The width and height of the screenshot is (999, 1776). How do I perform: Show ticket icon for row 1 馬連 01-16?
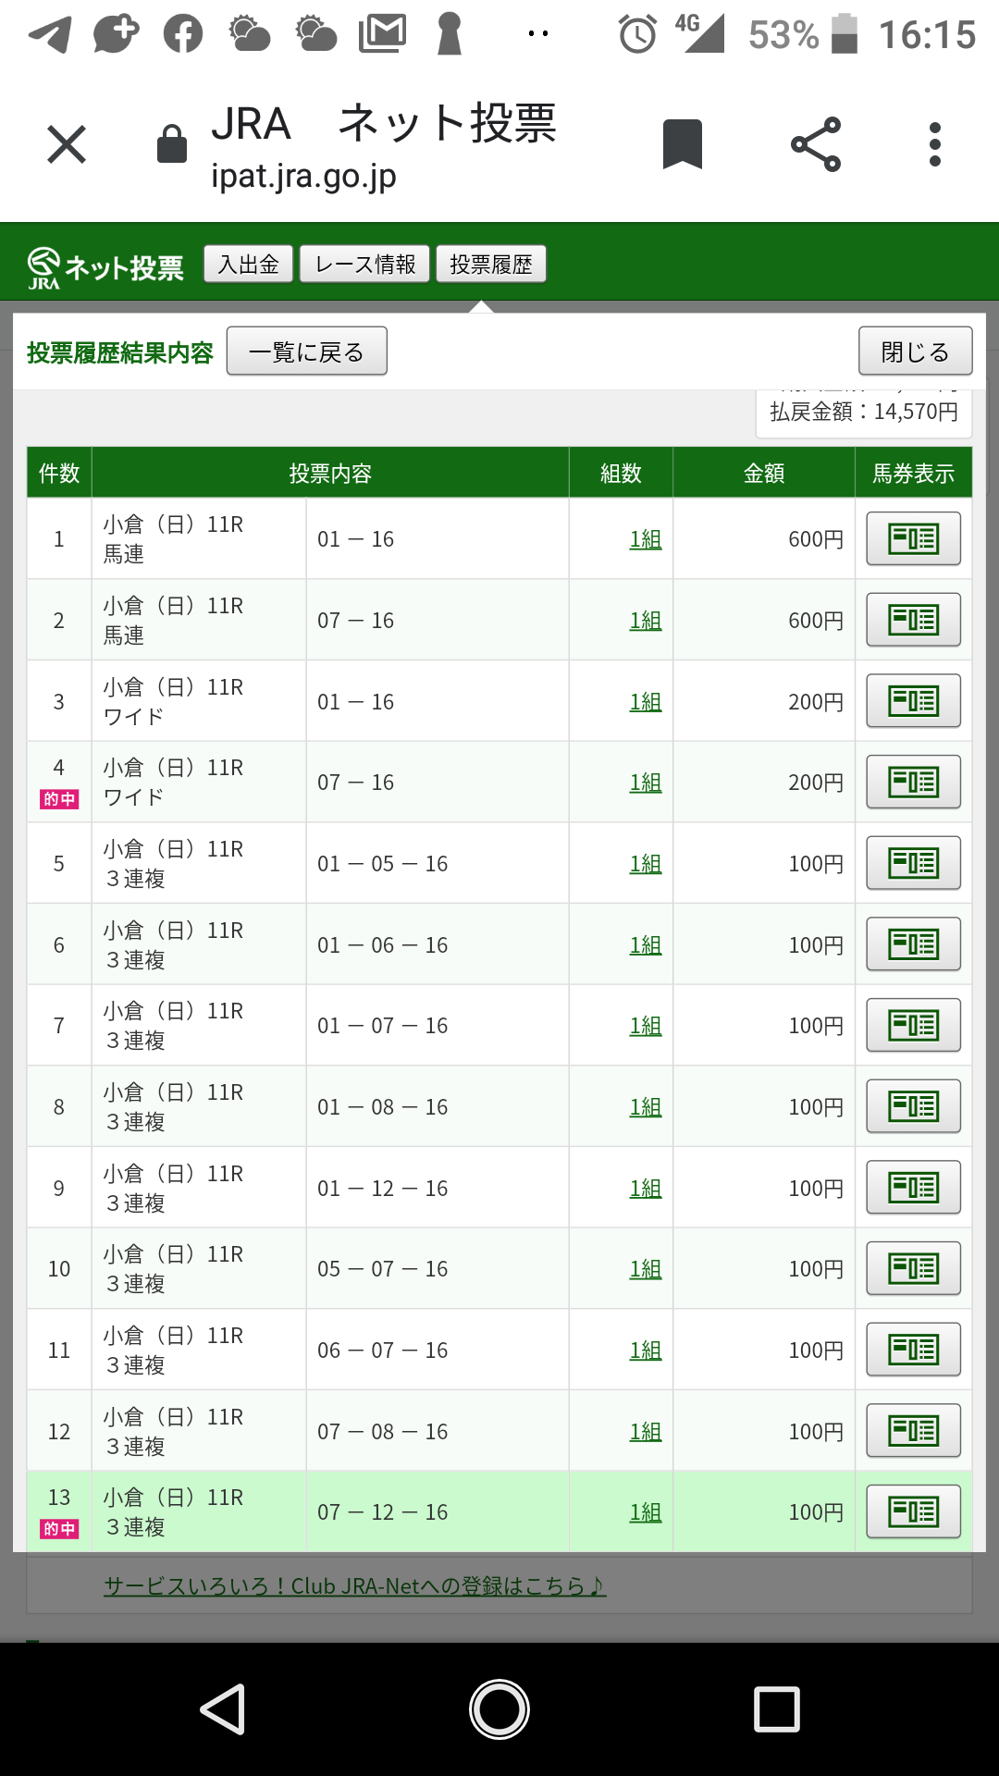tap(913, 538)
